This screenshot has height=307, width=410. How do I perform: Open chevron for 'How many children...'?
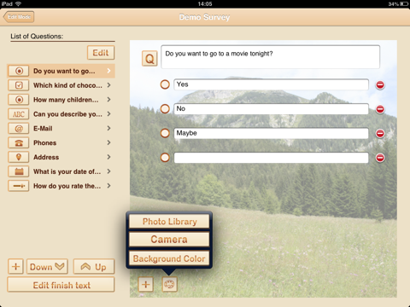(x=108, y=100)
